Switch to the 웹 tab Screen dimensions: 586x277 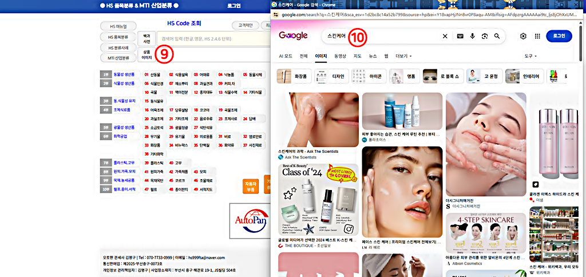(x=386, y=56)
